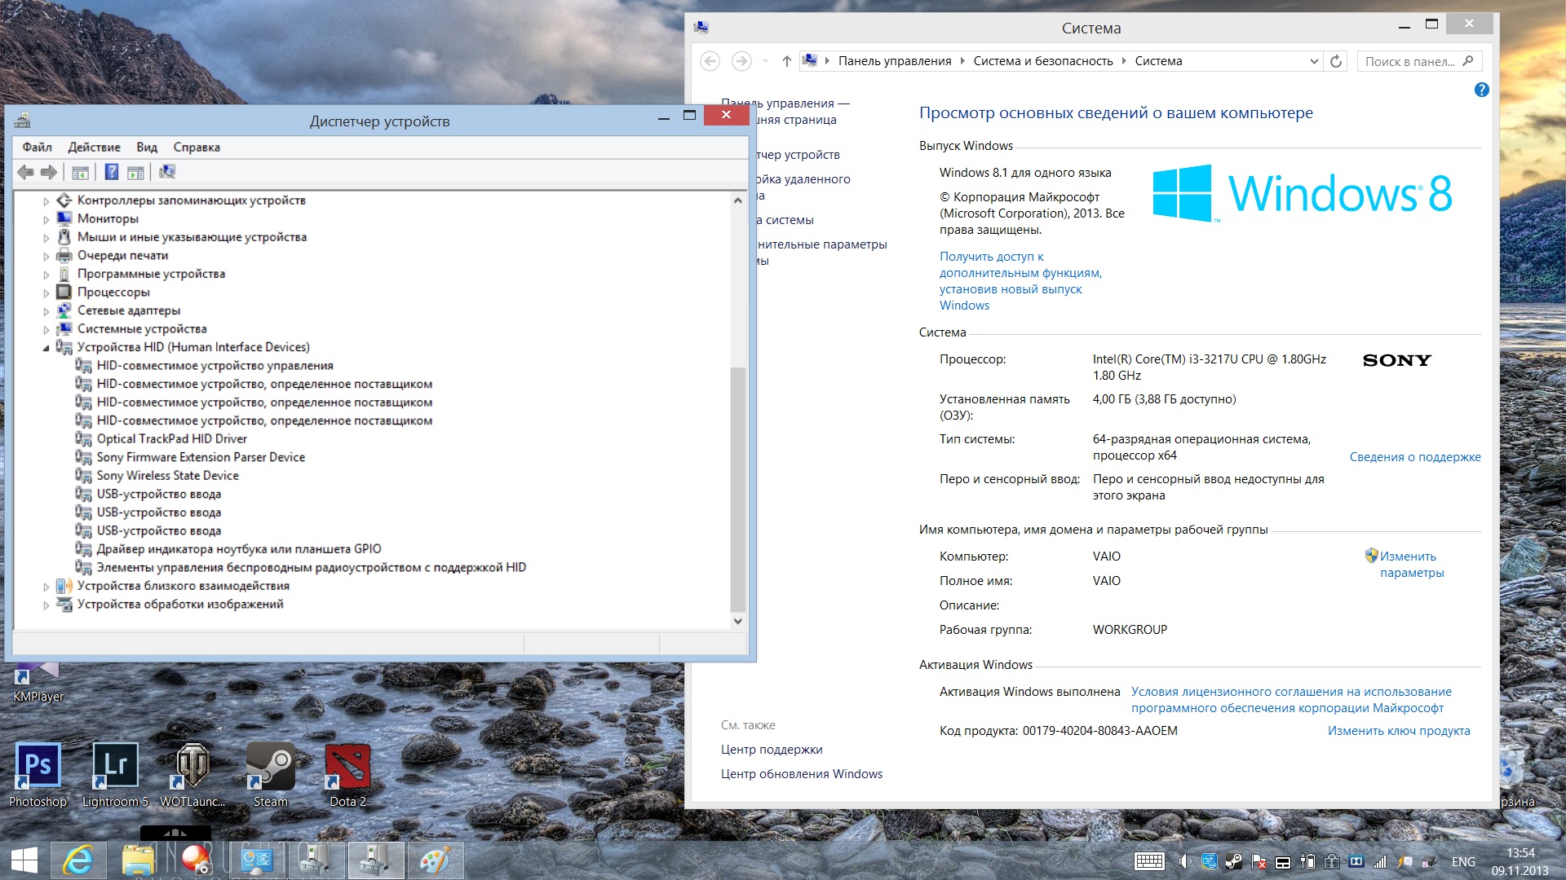The height and width of the screenshot is (880, 1566).
Task: Open the blue help icon in the Система window
Action: tap(1481, 90)
